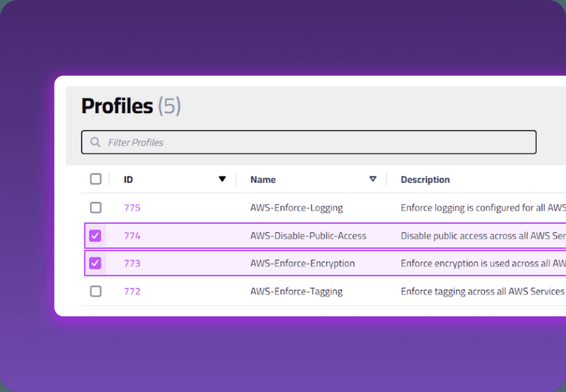Check the box for profile 772
Image resolution: width=566 pixels, height=392 pixels.
[96, 291]
